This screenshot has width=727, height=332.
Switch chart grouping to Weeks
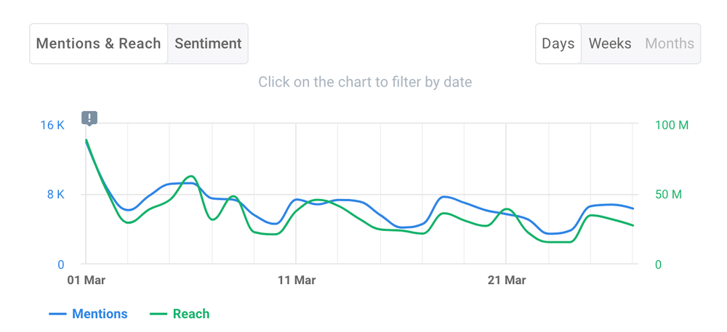(x=610, y=44)
